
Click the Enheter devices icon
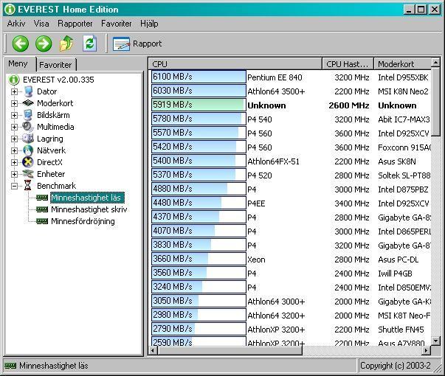(28, 174)
